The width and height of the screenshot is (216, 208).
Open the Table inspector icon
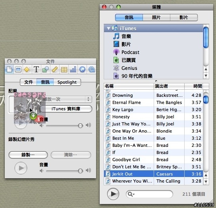coord(64,69)
